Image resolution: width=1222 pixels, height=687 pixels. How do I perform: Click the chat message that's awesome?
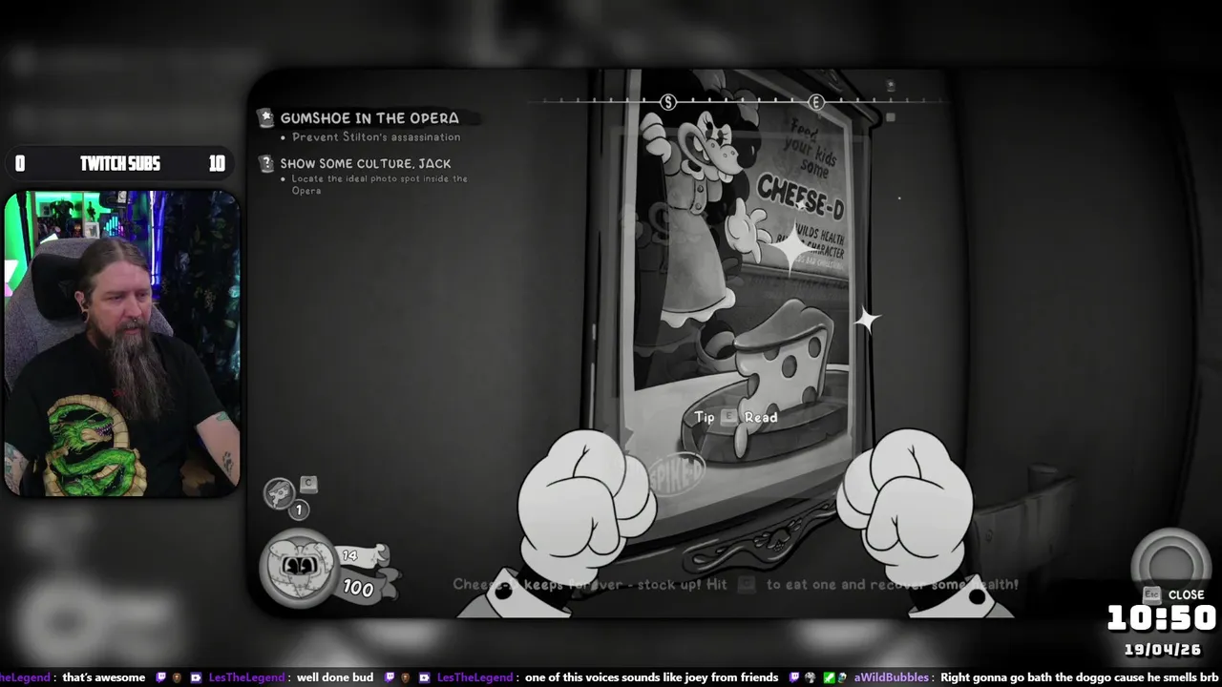pyautogui.click(x=104, y=677)
